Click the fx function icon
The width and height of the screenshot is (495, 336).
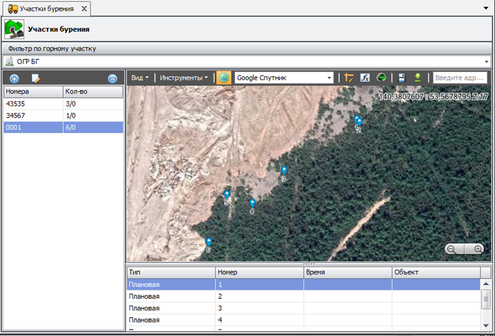click(365, 78)
